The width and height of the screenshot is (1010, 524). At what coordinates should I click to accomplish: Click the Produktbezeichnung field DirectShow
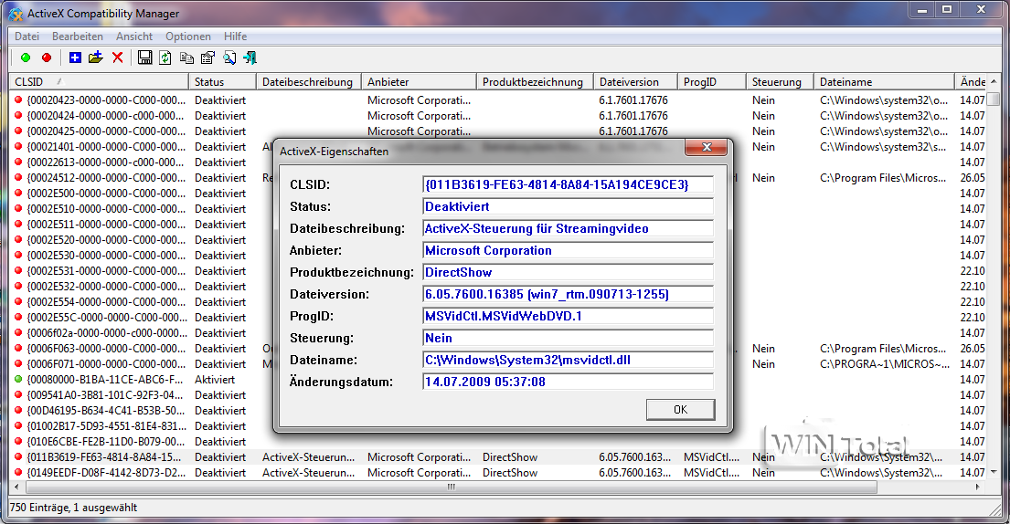pos(569,272)
